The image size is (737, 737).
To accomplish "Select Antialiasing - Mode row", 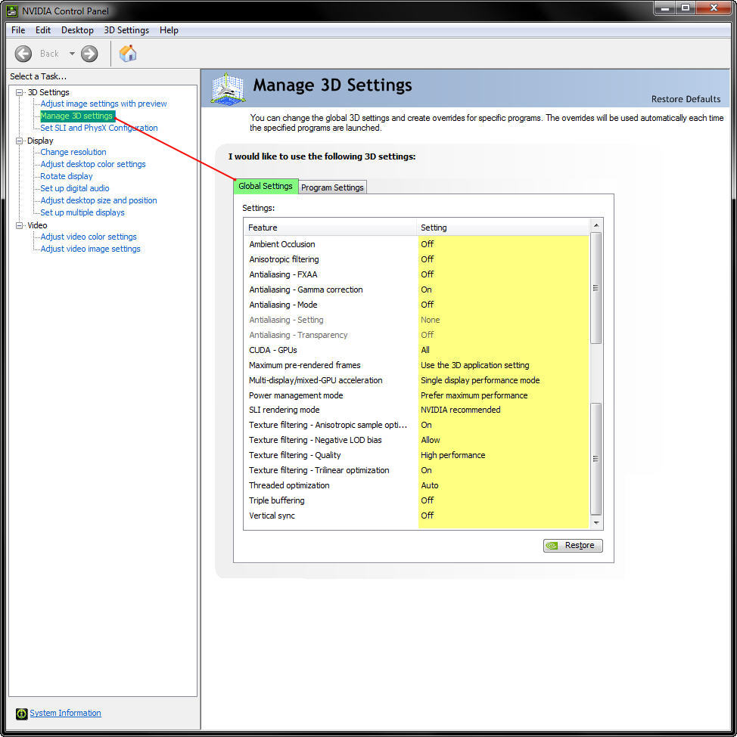I will (416, 305).
